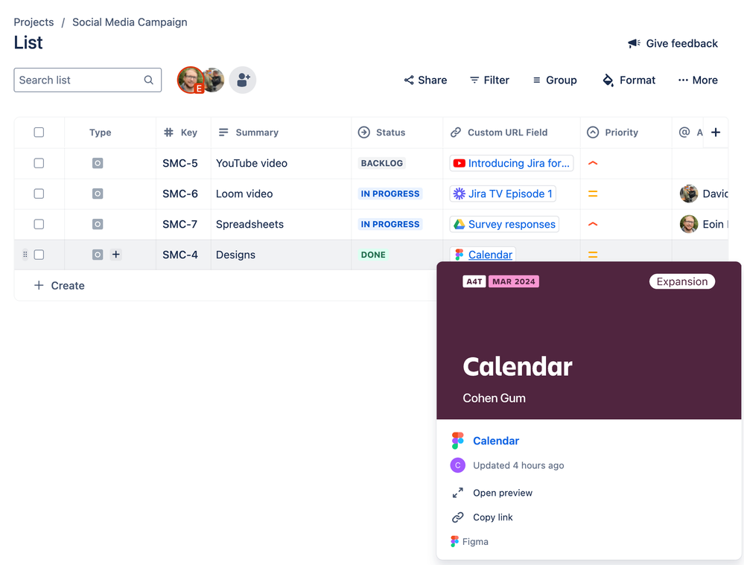This screenshot has width=744, height=565.
Task: Change the high priority icon of SMC-7
Action: tap(593, 224)
